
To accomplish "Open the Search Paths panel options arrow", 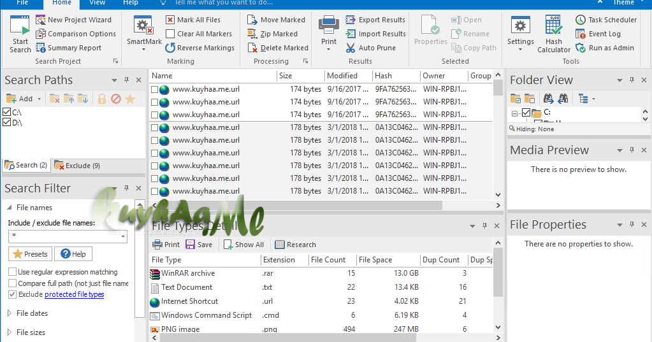I will [114, 80].
